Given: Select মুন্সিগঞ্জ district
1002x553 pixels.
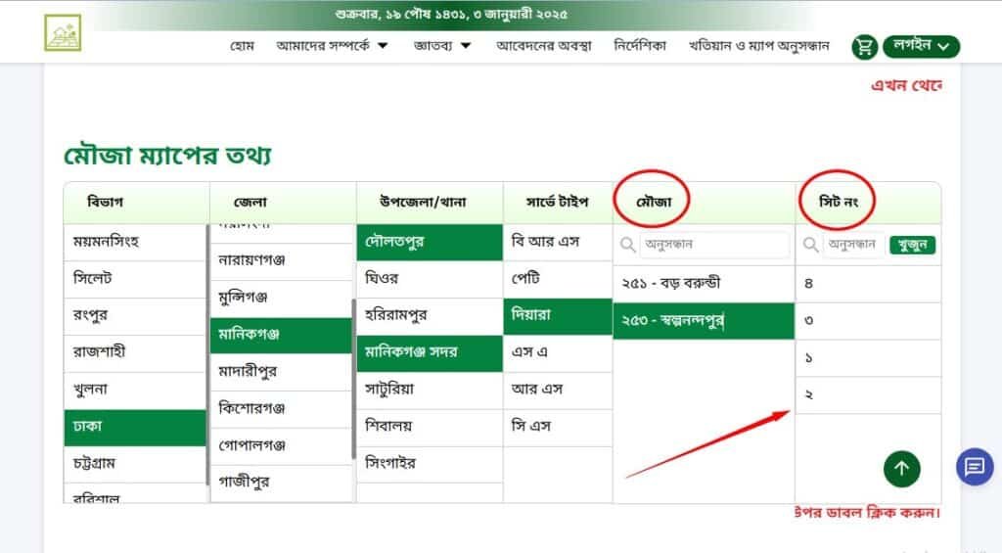Looking at the screenshot, I should click(x=281, y=298).
